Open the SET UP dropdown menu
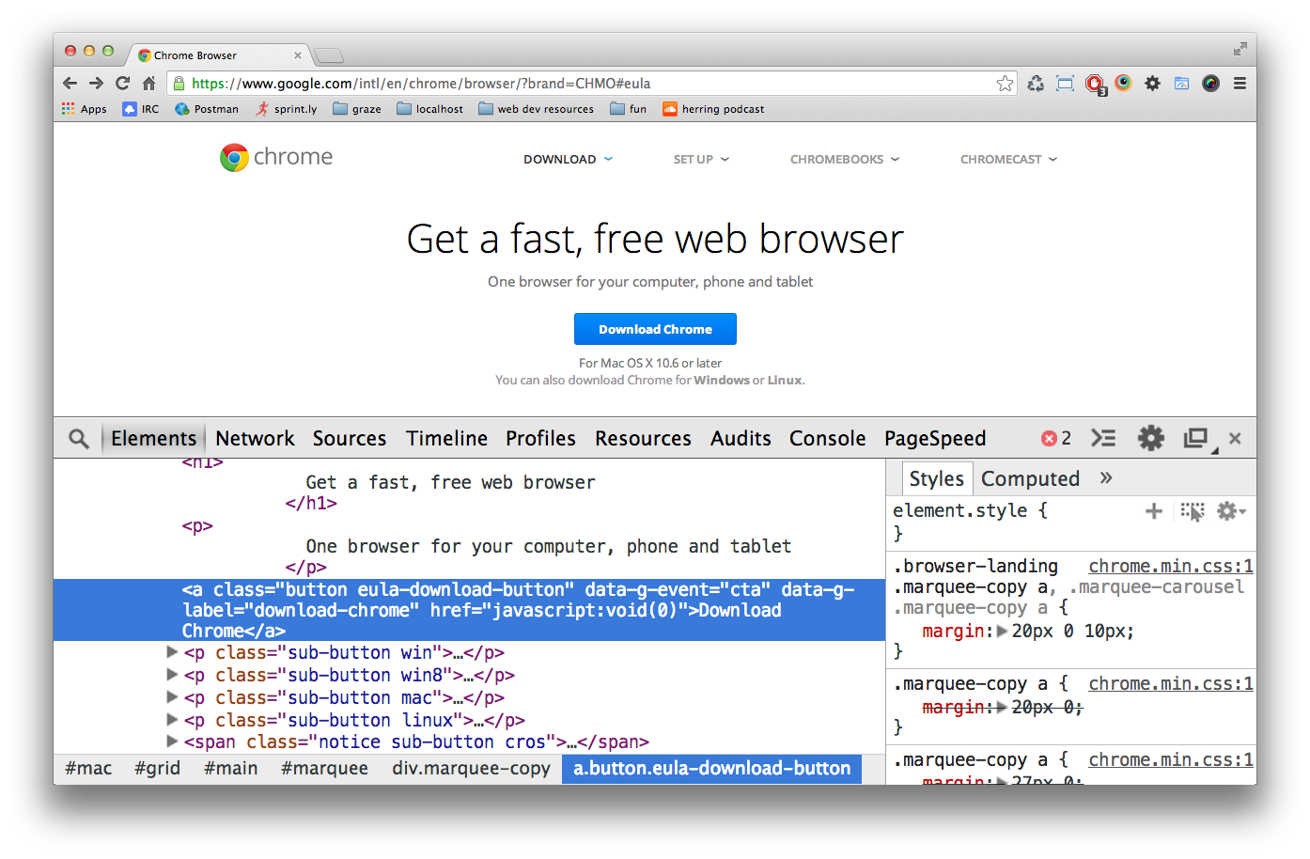Screen dimensions: 1310x859 (701, 160)
